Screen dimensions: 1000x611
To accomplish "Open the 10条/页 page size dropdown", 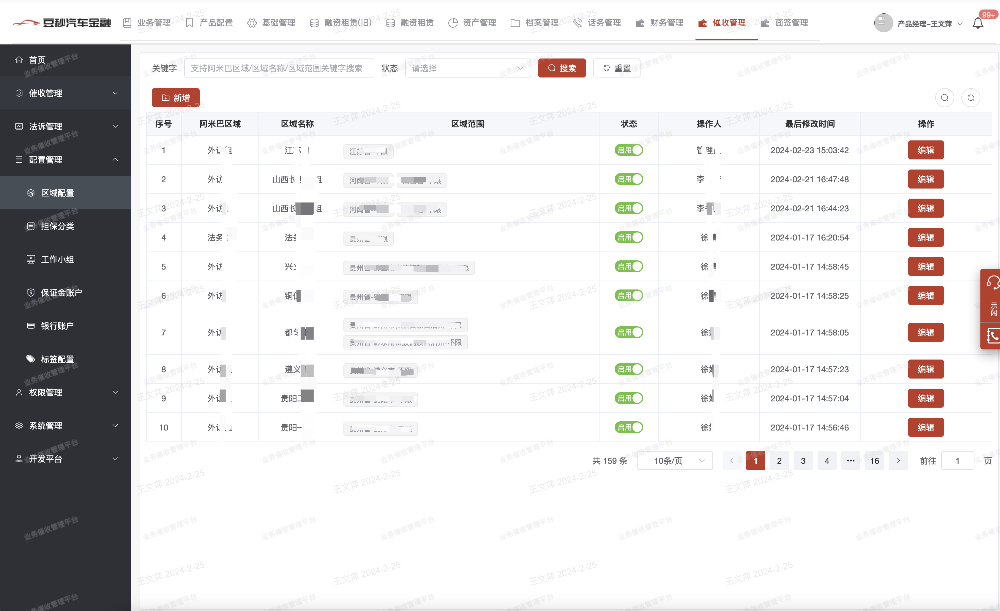I will 674,460.
